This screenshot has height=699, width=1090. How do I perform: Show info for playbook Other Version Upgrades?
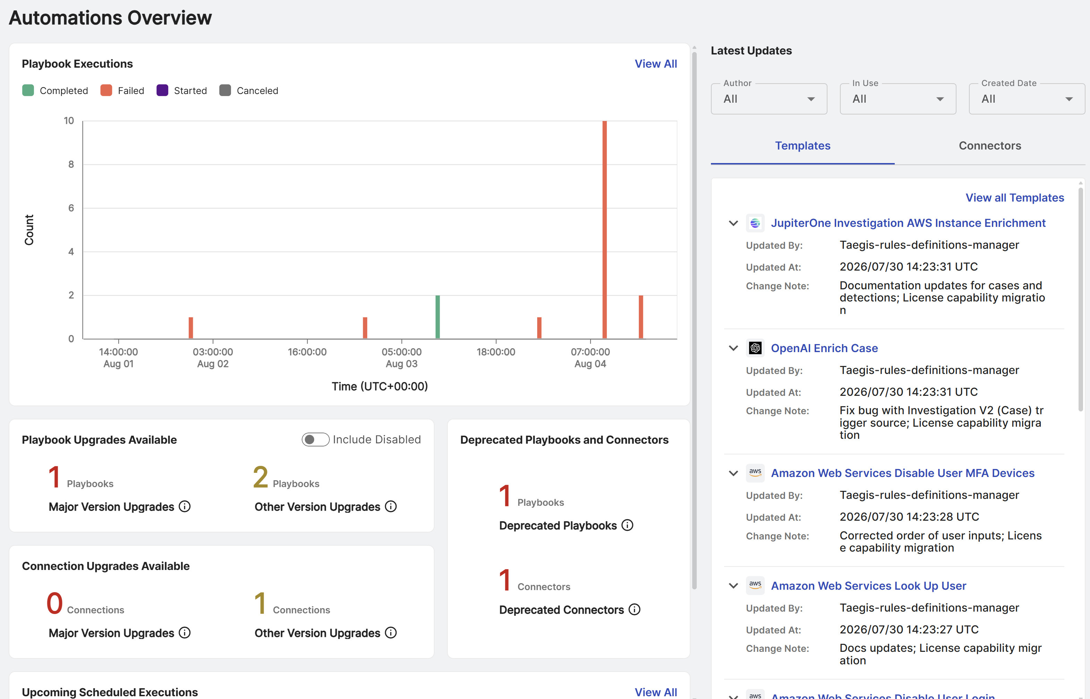391,506
